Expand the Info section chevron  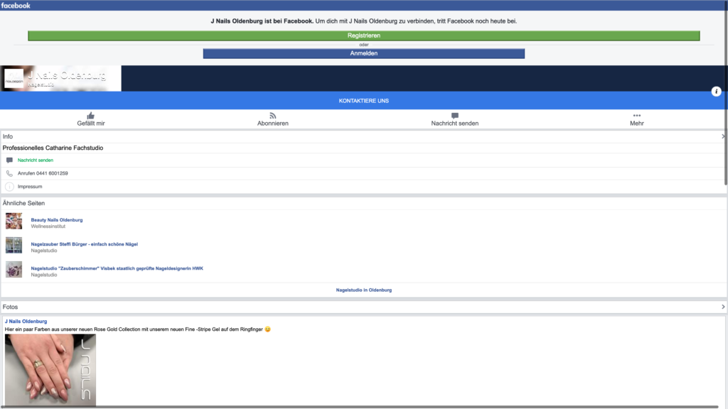point(723,136)
